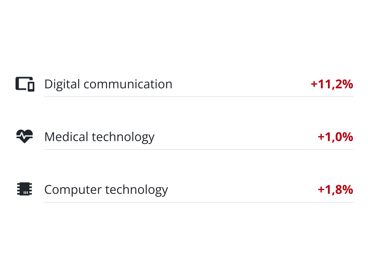368x276 pixels.
Task: Click "technology" in the Medical row
Action: (x=123, y=137)
